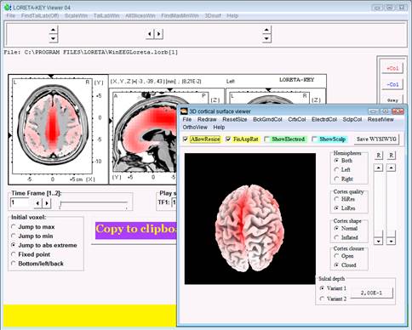
Task: Click the top-left spinner up arrow
Action: (54, 30)
